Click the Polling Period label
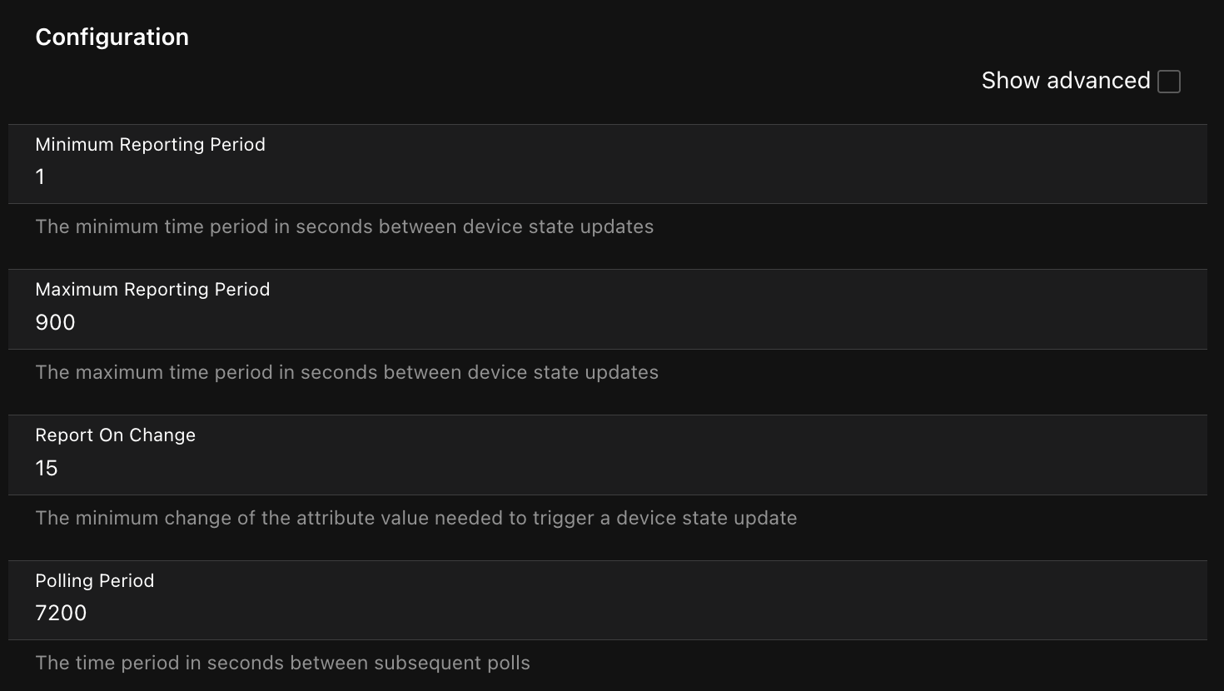Screen dimensions: 1224x691 pos(94,581)
